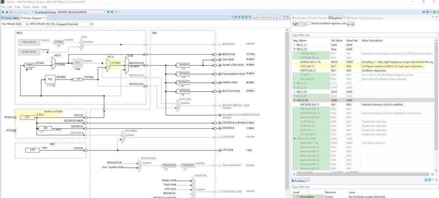Open the MCG Mode dropdown
The image size is (439, 198).
tap(69, 24)
